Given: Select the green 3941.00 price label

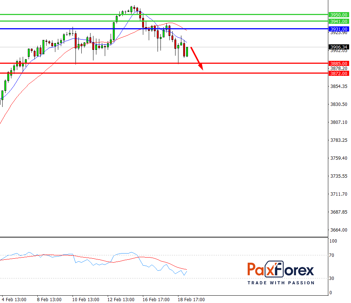Looking at the screenshot, I should point(338,22).
